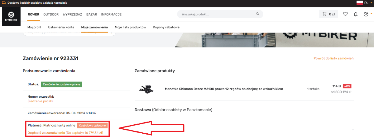Open the OUTDOOR menu
374x138 pixels.
coord(51,14)
